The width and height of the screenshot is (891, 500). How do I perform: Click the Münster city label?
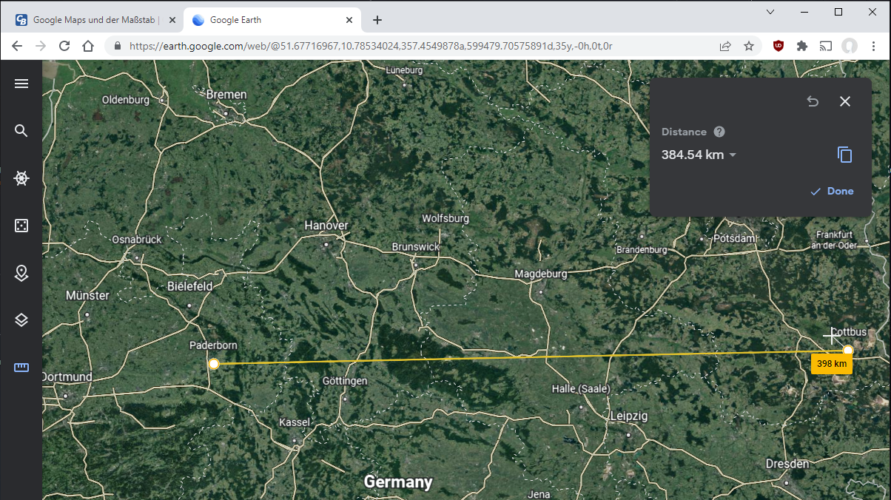[x=87, y=296]
